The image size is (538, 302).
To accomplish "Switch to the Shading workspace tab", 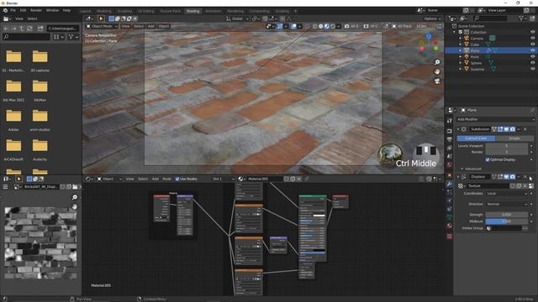I will point(193,11).
